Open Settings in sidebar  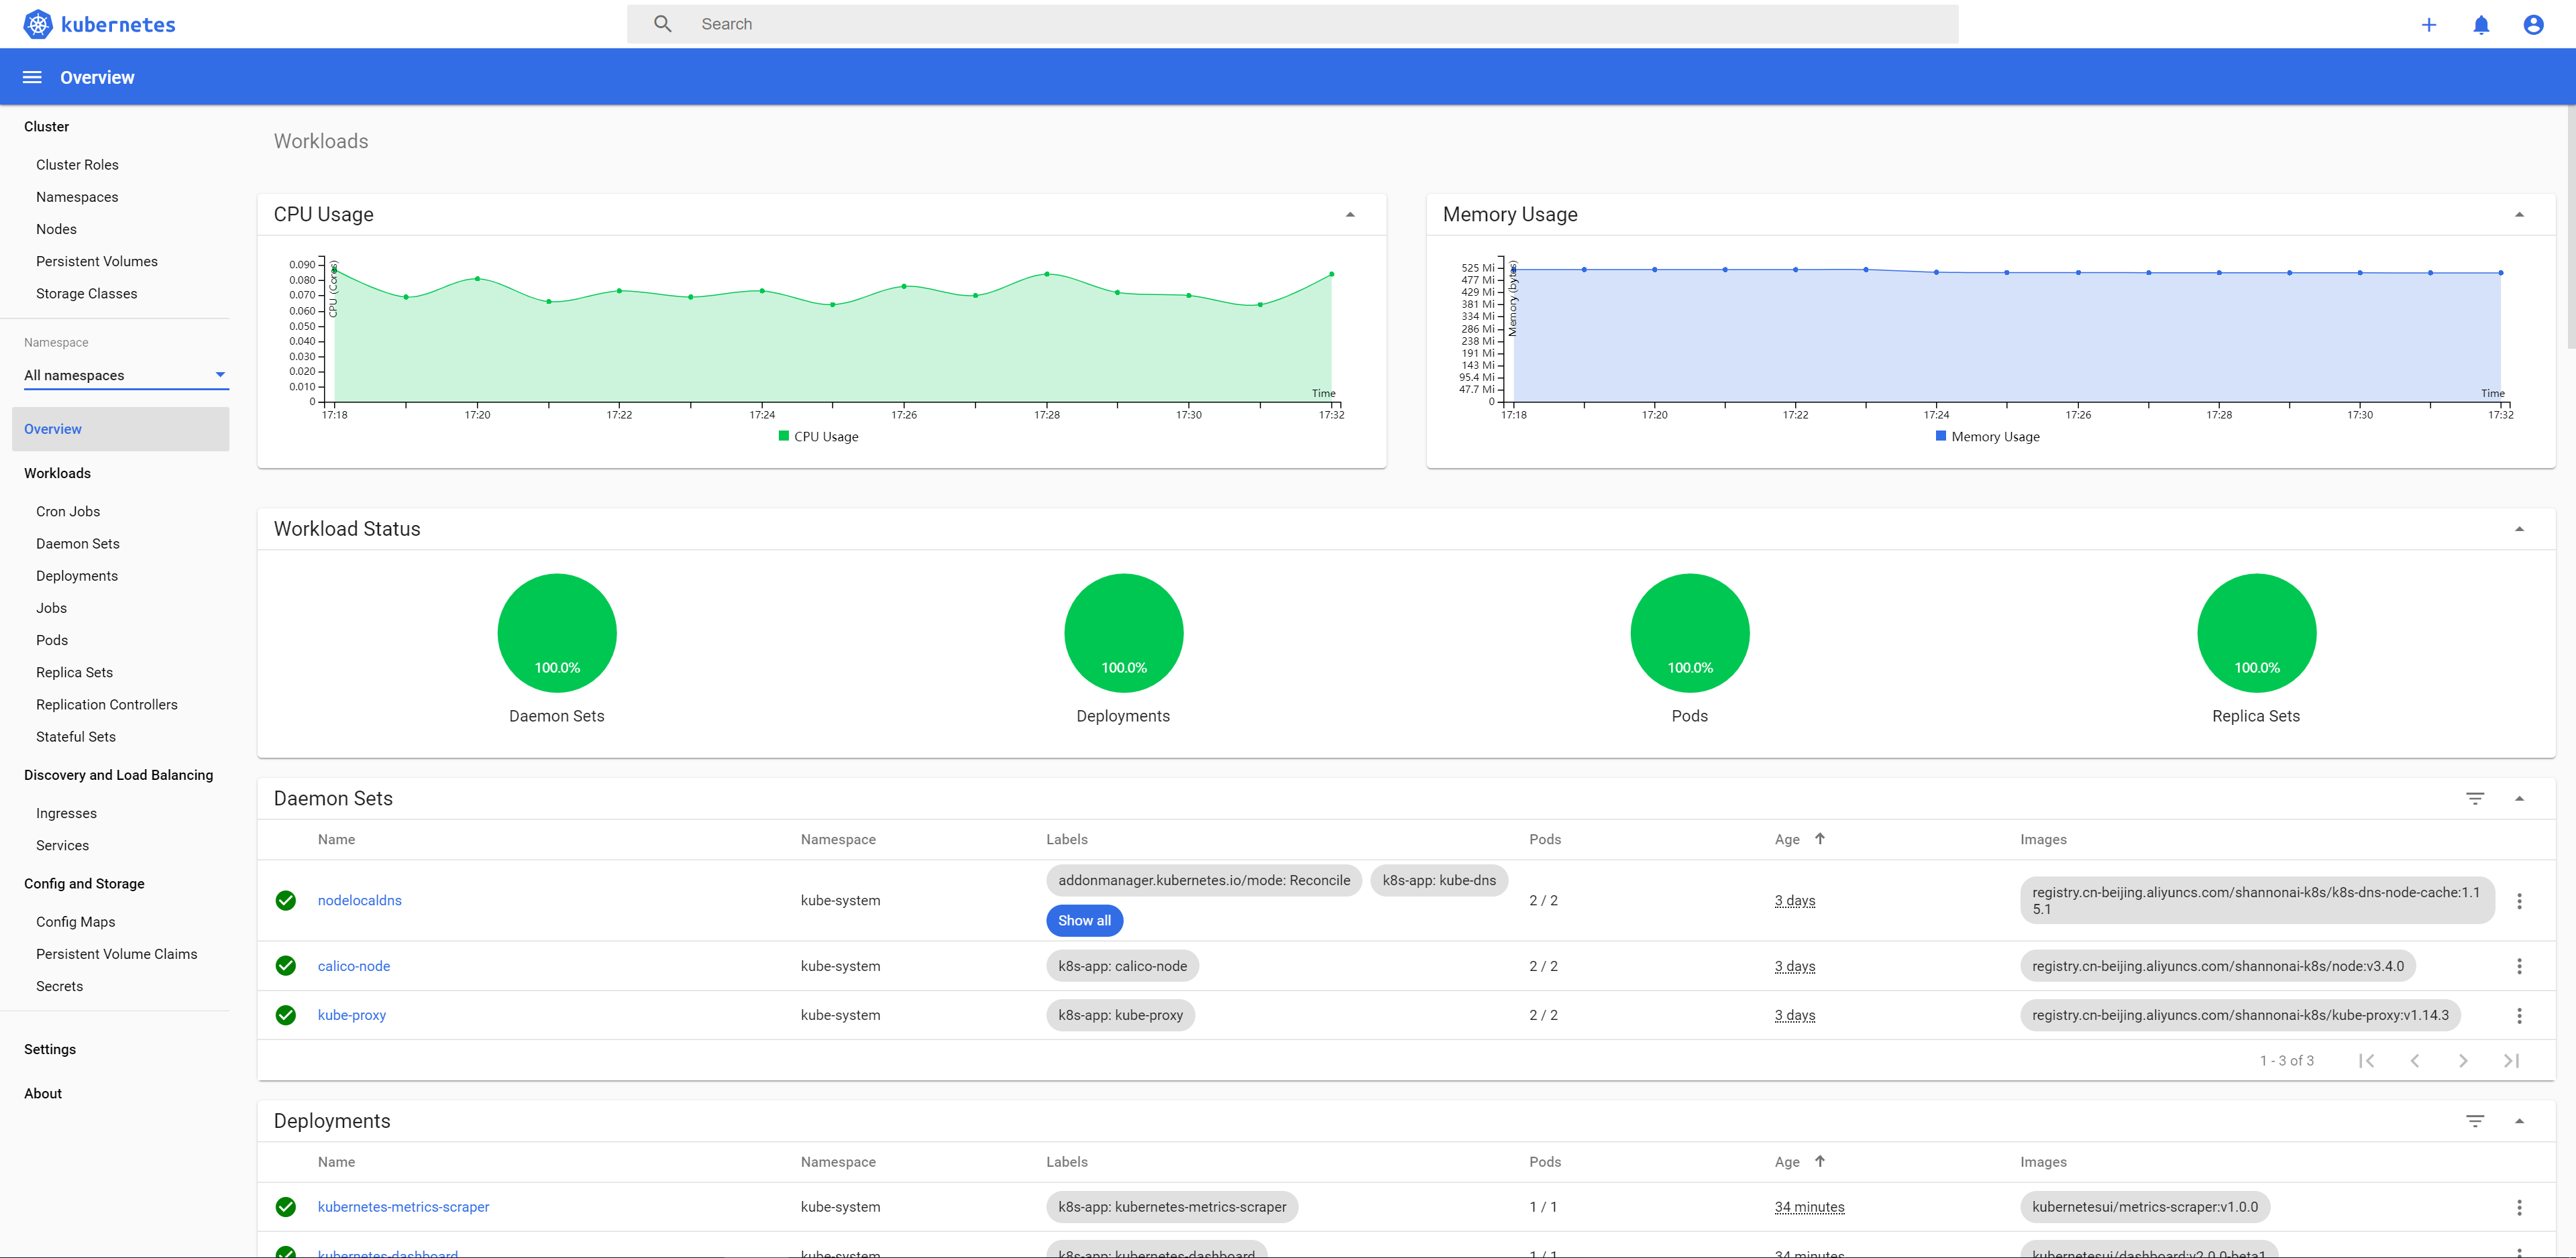[50, 1049]
